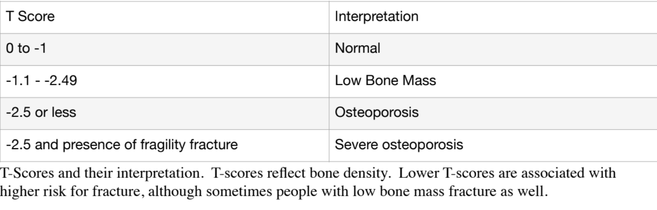Select the "Normal" interpretation cell
This screenshot has width=657, height=210.
(x=493, y=50)
